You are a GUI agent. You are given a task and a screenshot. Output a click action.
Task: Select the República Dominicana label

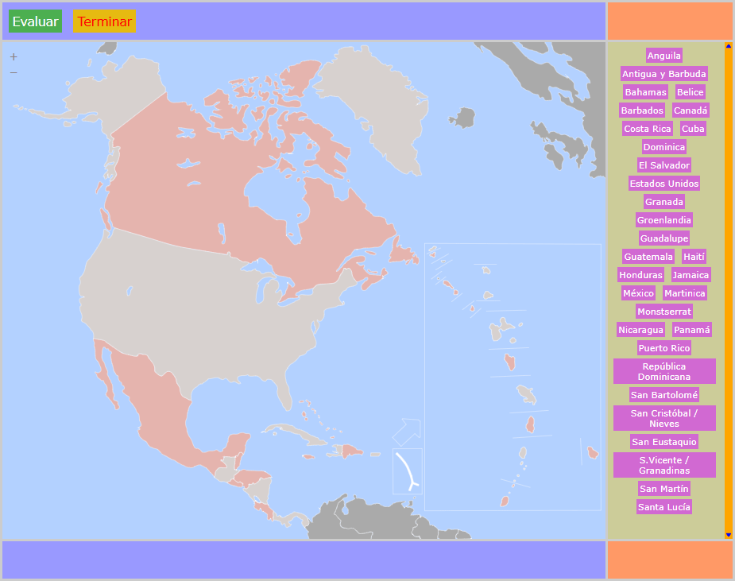click(664, 371)
